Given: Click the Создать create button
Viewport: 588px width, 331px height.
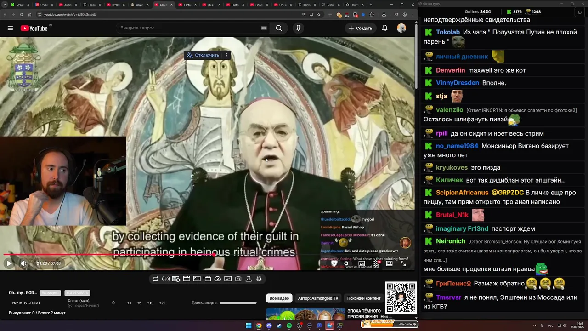Looking at the screenshot, I should click(360, 28).
